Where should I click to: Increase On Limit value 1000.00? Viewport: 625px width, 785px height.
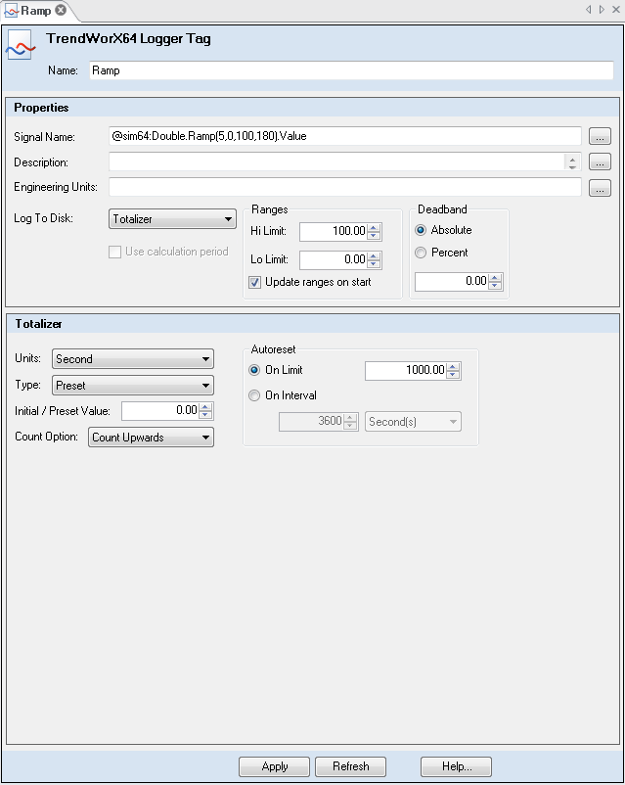coord(453,367)
